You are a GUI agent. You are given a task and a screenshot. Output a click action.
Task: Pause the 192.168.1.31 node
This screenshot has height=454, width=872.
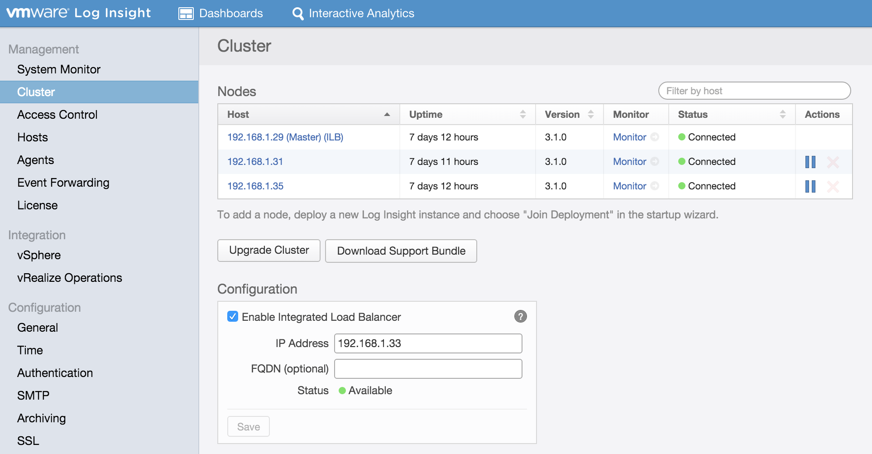click(810, 162)
